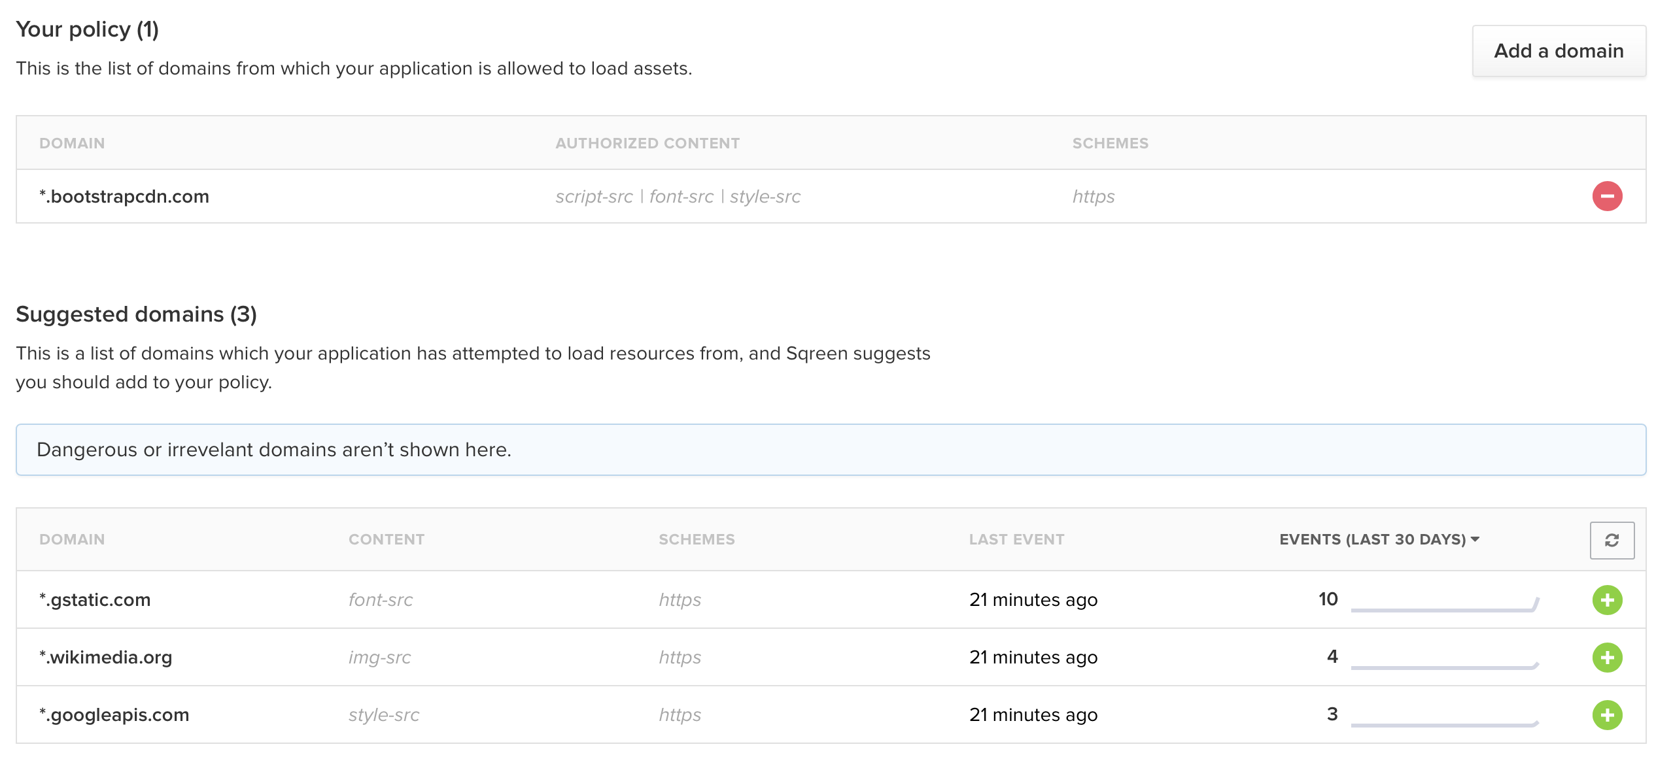
Task: Select the *.googleapis.com domain row
Action: click(114, 714)
